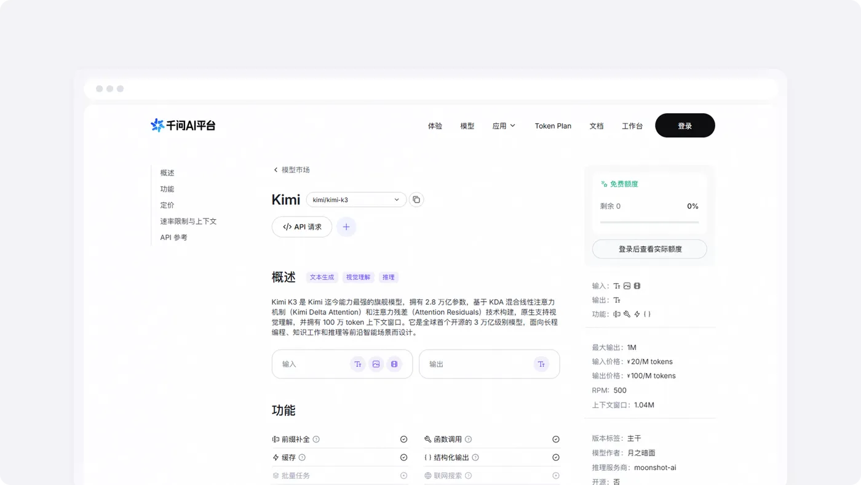This screenshot has width=861, height=485.
Task: Click the checkmark in the 函数调用 row
Action: pos(555,439)
